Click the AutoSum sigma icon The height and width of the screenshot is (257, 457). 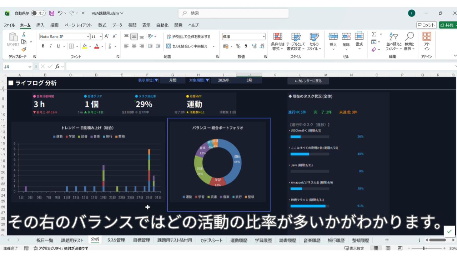click(374, 34)
